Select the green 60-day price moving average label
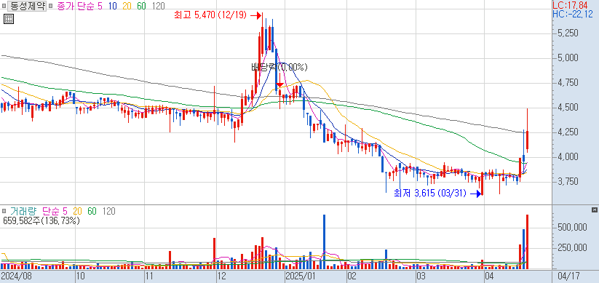599x283 pixels. pos(141,6)
